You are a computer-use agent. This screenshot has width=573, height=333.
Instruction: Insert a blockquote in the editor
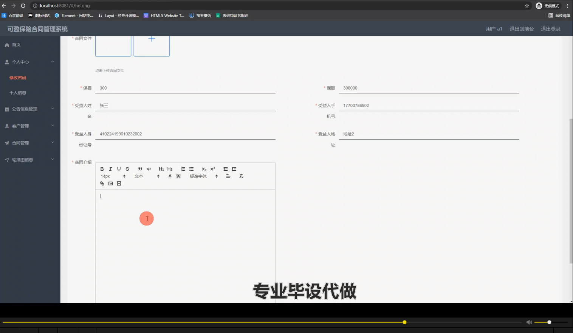pos(140,169)
